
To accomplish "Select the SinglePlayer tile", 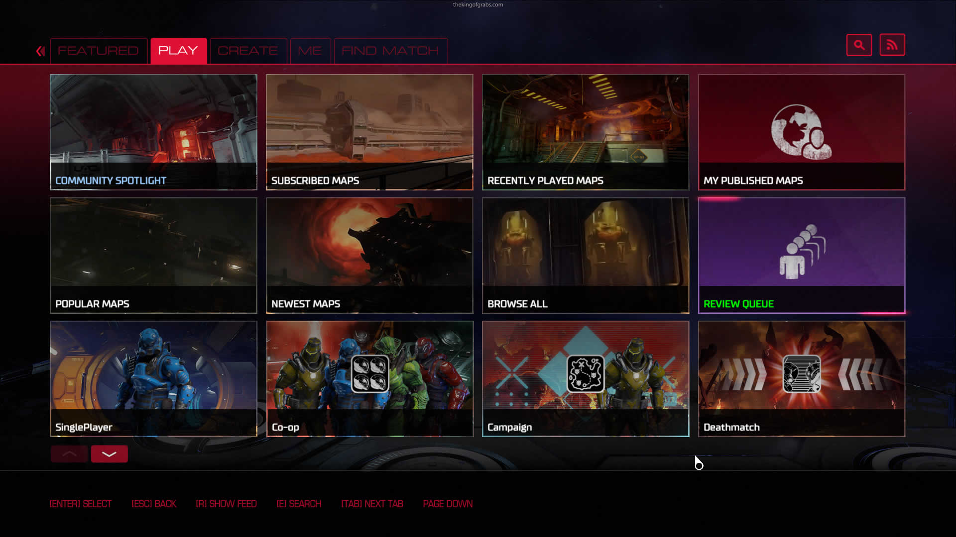I will click(153, 379).
